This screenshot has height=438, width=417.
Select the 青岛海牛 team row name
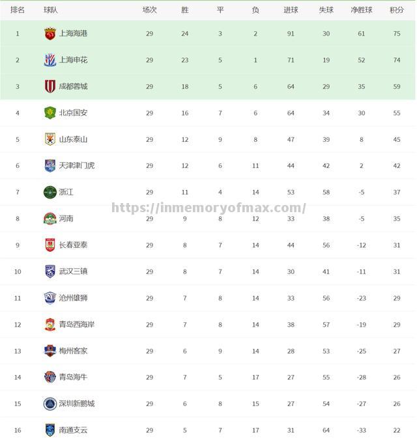click(x=73, y=377)
